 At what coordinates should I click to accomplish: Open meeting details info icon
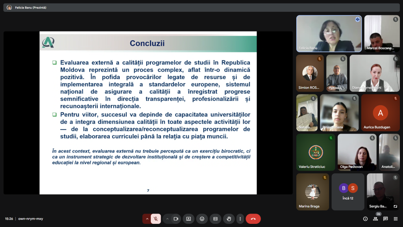pyautogui.click(x=365, y=219)
